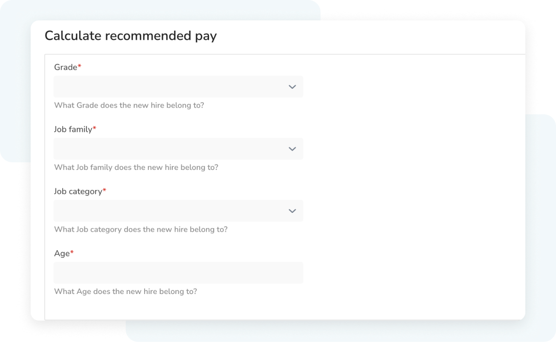Click helper text about Job category

[x=141, y=229]
